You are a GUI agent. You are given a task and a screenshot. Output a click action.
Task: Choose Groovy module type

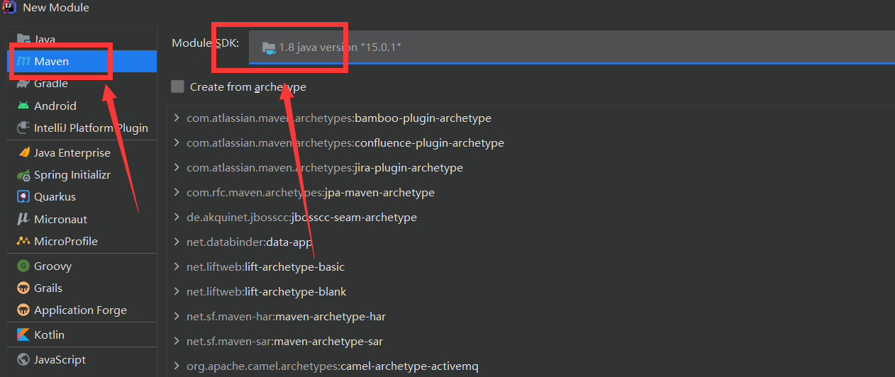tap(82, 266)
